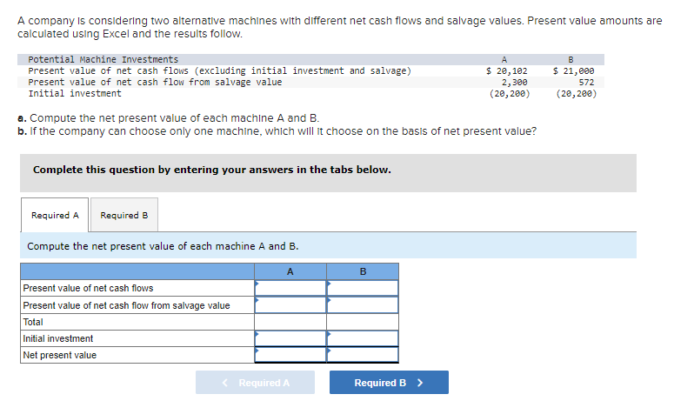Viewport: 694px width, 401px height.
Task: Click 'Potential Machine Investments' header text
Action: [103, 59]
